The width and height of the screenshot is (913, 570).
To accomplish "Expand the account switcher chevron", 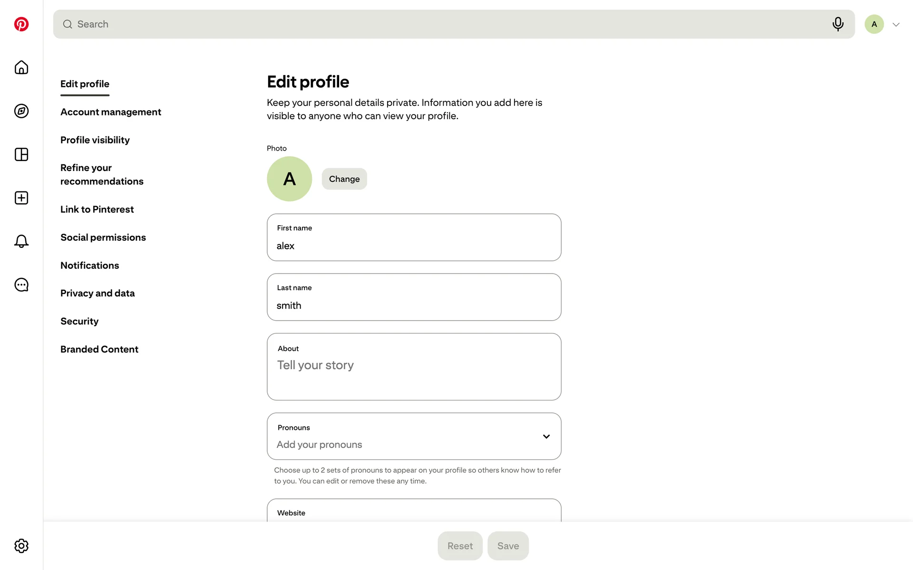I will pos(896,25).
